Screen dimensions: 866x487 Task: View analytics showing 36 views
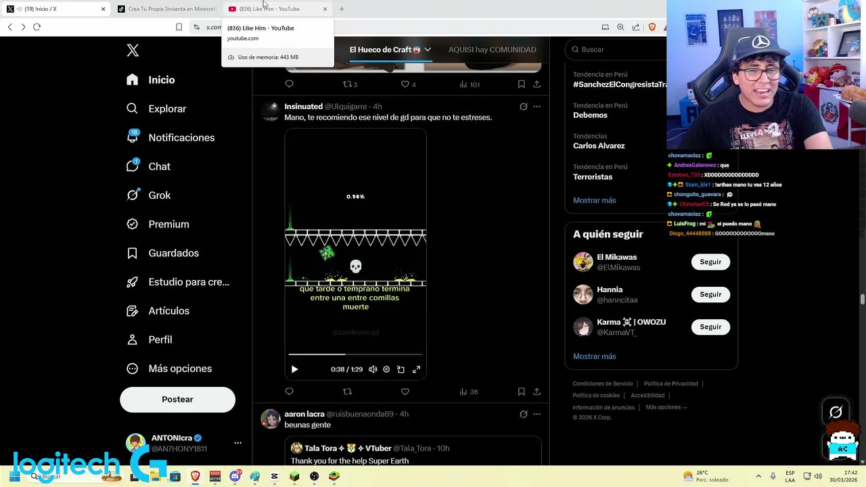click(468, 392)
